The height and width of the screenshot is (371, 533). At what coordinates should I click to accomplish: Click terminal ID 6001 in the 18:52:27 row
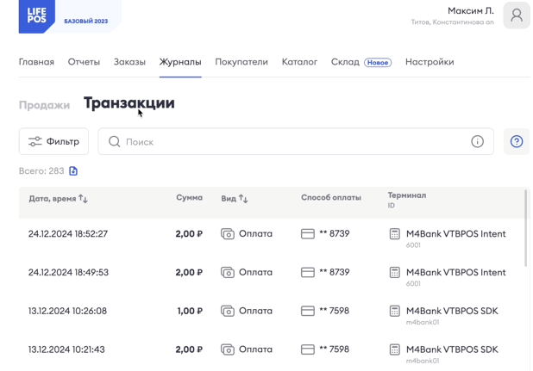pos(413,244)
